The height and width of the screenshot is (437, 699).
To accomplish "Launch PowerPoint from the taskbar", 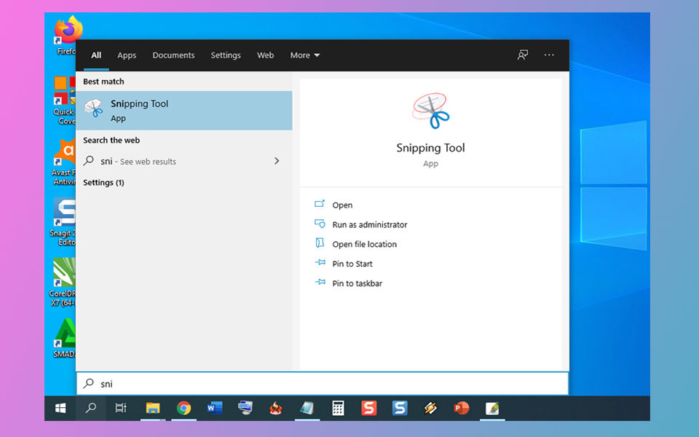I will tap(461, 407).
